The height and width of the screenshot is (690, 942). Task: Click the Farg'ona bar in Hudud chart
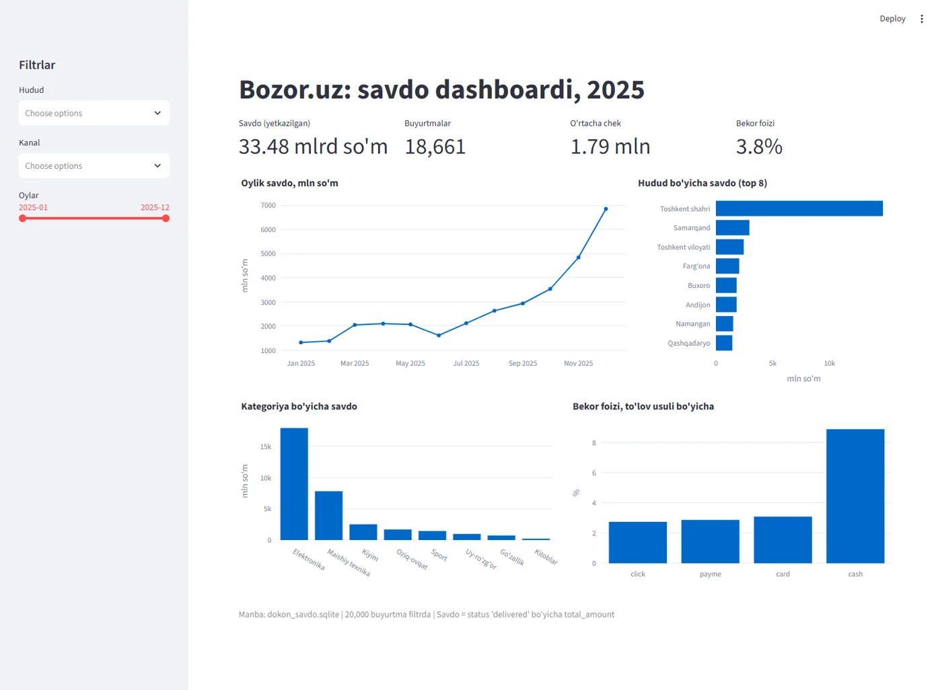[x=727, y=266]
